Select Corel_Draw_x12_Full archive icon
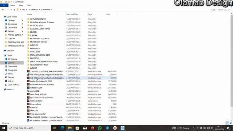This screenshot has width=233, height=131. [28, 94]
